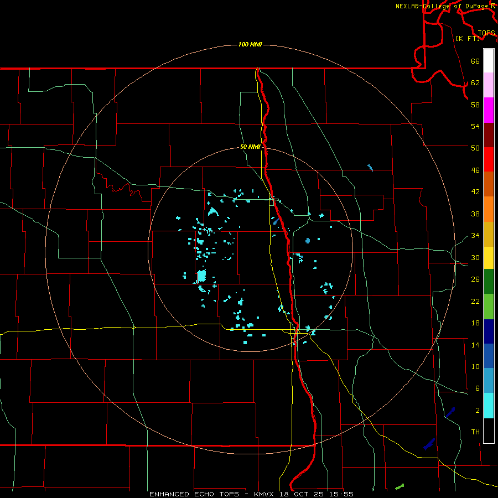Click the legend value "58"
The width and height of the screenshot is (498, 498).
click(x=475, y=105)
